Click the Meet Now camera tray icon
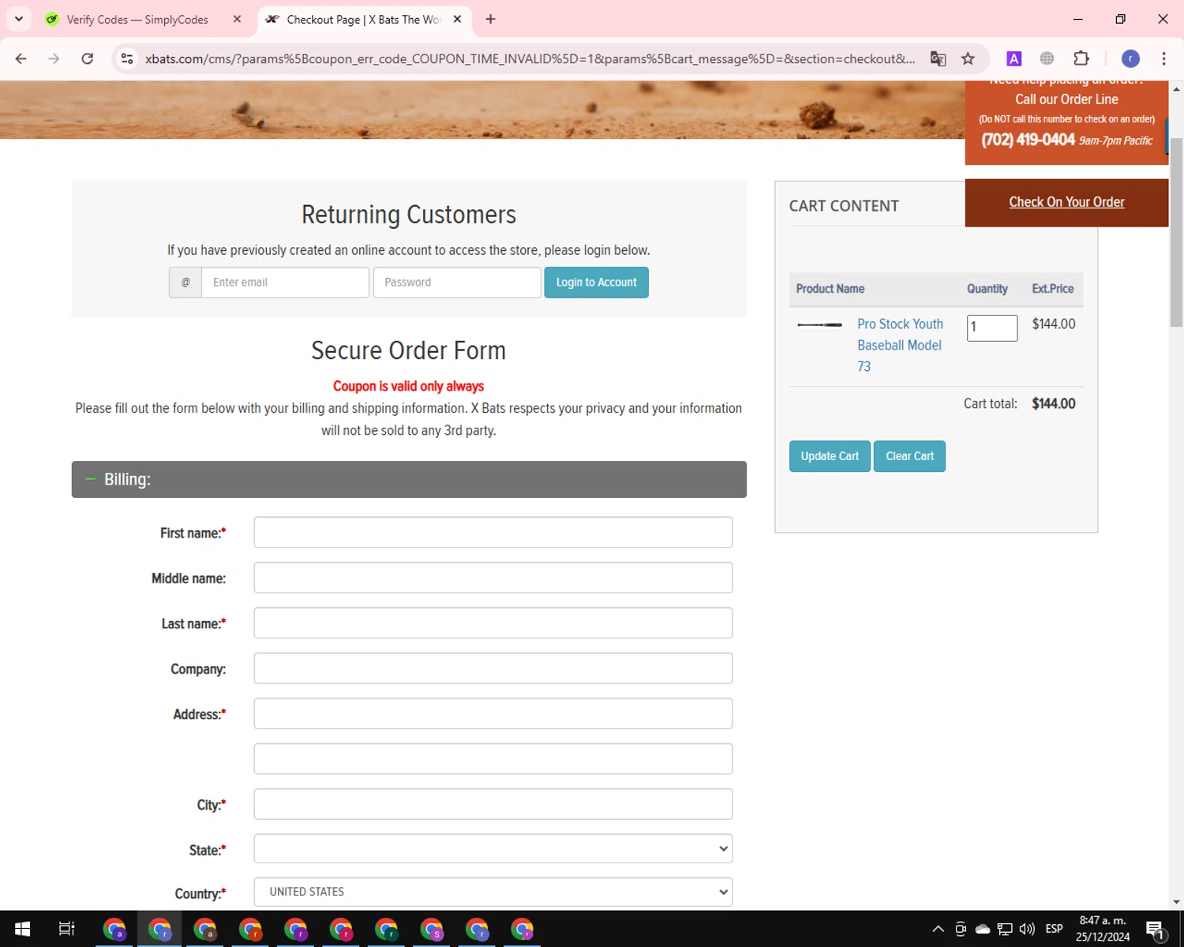Image resolution: width=1184 pixels, height=947 pixels. (x=961, y=929)
